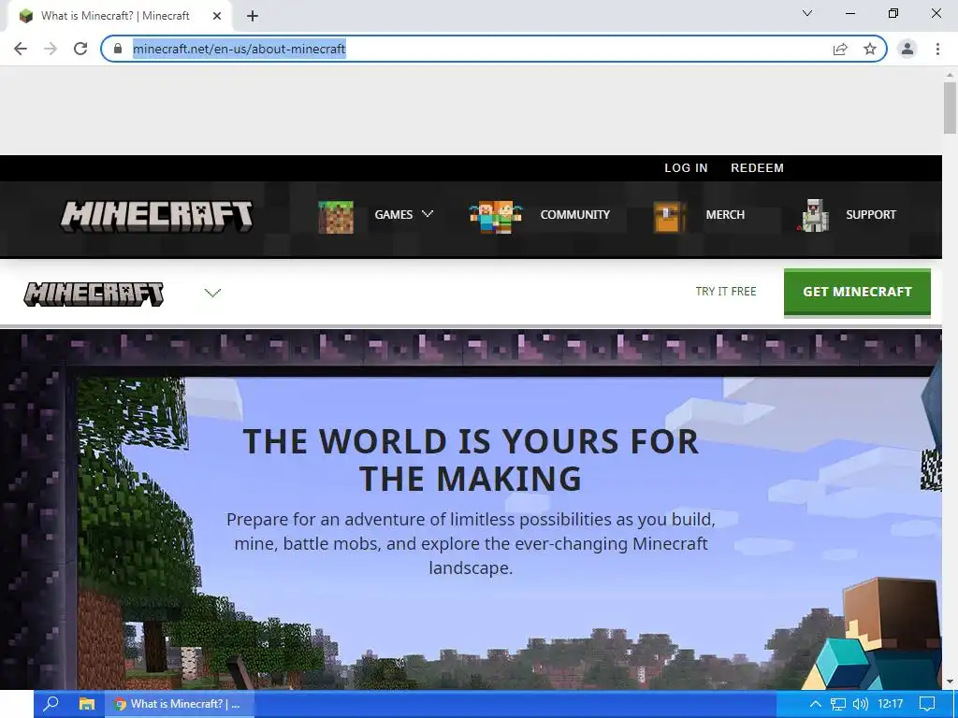Screen dimensions: 958x718
Task: Show hidden system tray icons
Action: [x=816, y=704]
